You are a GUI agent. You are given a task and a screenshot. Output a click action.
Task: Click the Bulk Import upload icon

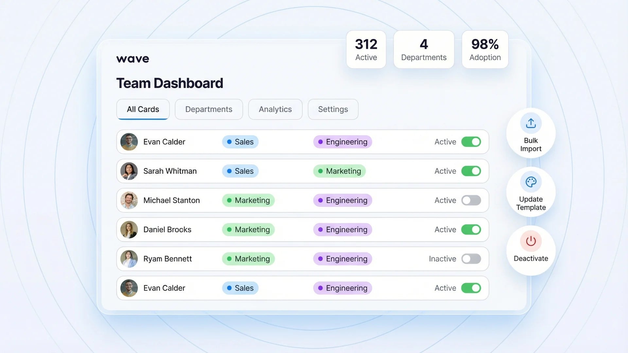point(530,124)
